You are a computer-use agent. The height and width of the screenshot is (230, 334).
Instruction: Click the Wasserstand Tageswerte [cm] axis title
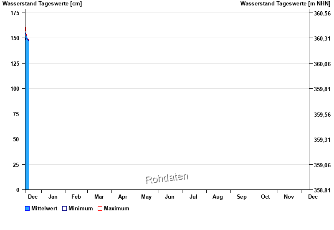(42, 4)
